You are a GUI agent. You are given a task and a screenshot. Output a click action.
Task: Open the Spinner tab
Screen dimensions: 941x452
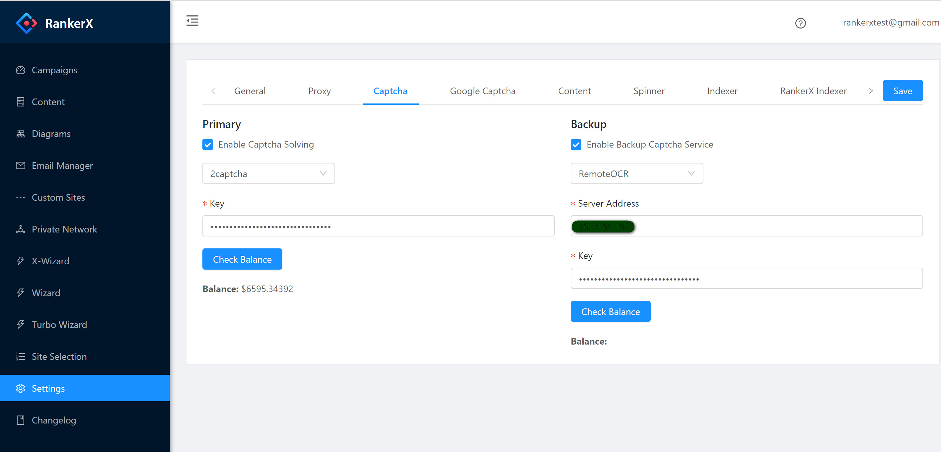pyautogui.click(x=649, y=91)
